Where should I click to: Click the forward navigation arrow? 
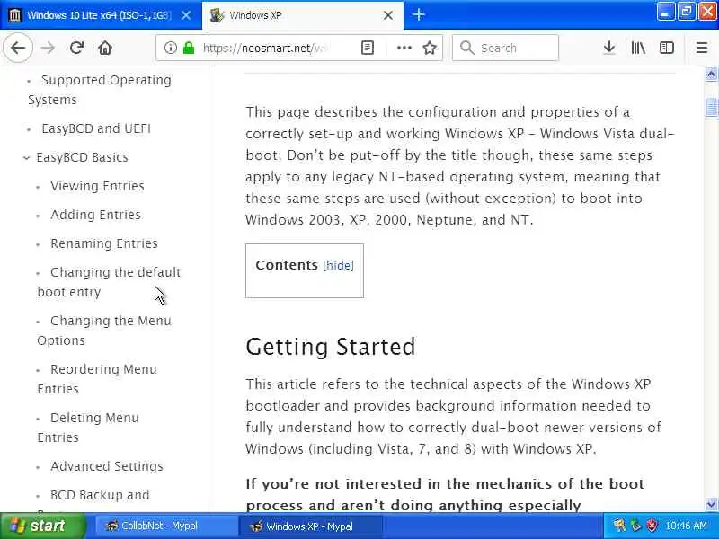point(48,48)
